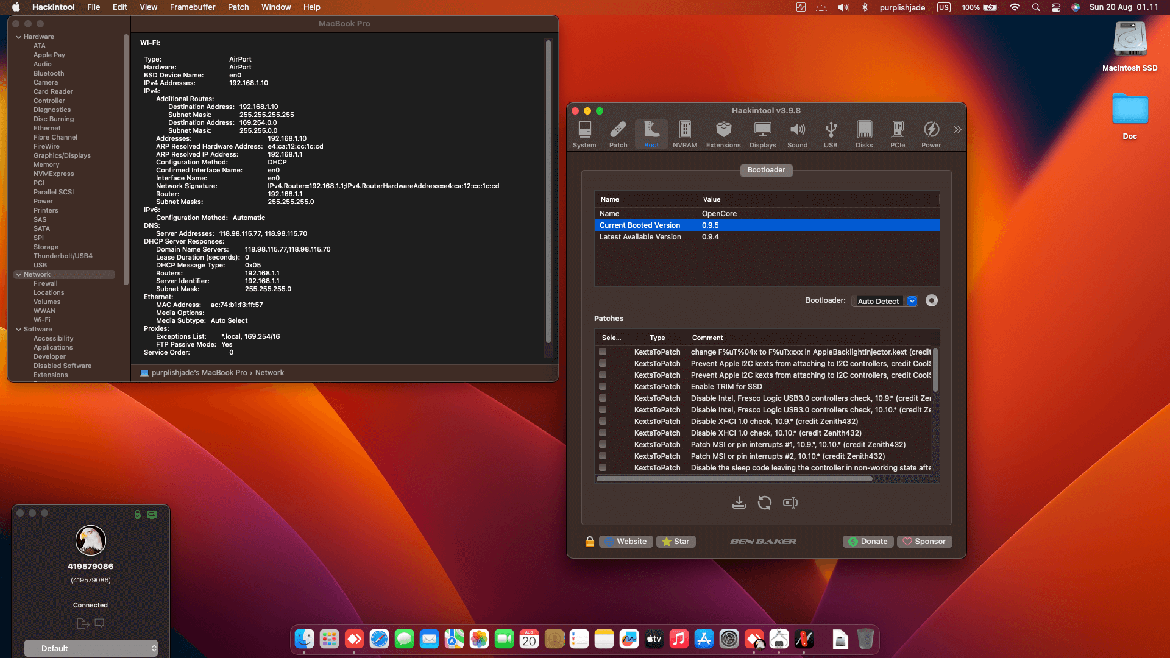1170x658 pixels.
Task: Open the PCIe toolbar section
Action: coord(897,134)
